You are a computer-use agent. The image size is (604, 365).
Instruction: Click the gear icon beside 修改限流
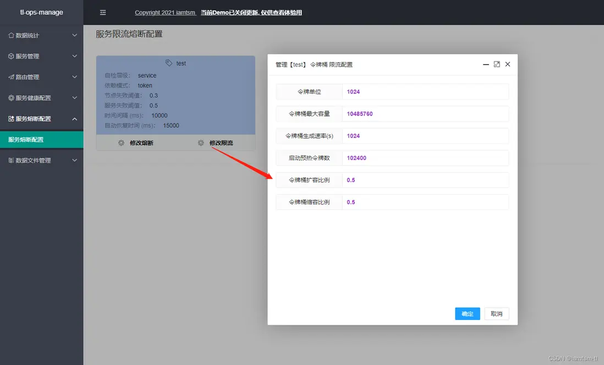pyautogui.click(x=201, y=143)
